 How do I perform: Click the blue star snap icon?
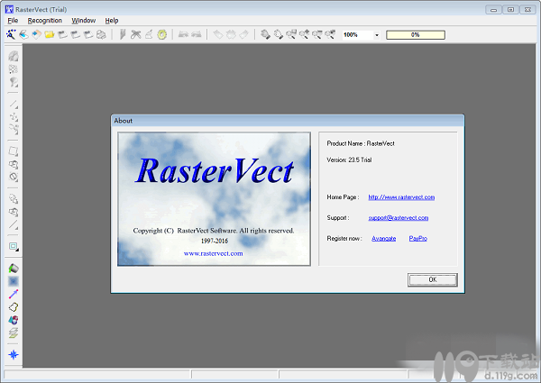pos(14,355)
